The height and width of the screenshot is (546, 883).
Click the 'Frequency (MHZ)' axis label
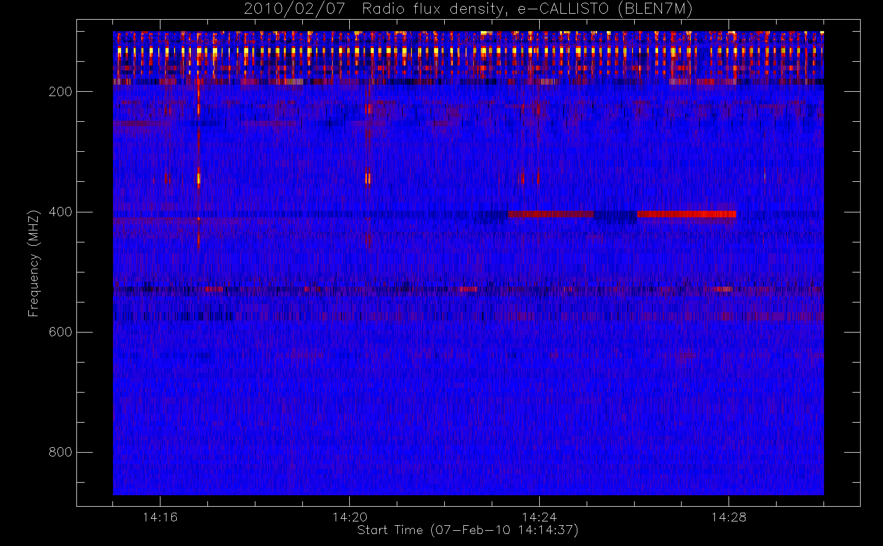[x=34, y=264]
